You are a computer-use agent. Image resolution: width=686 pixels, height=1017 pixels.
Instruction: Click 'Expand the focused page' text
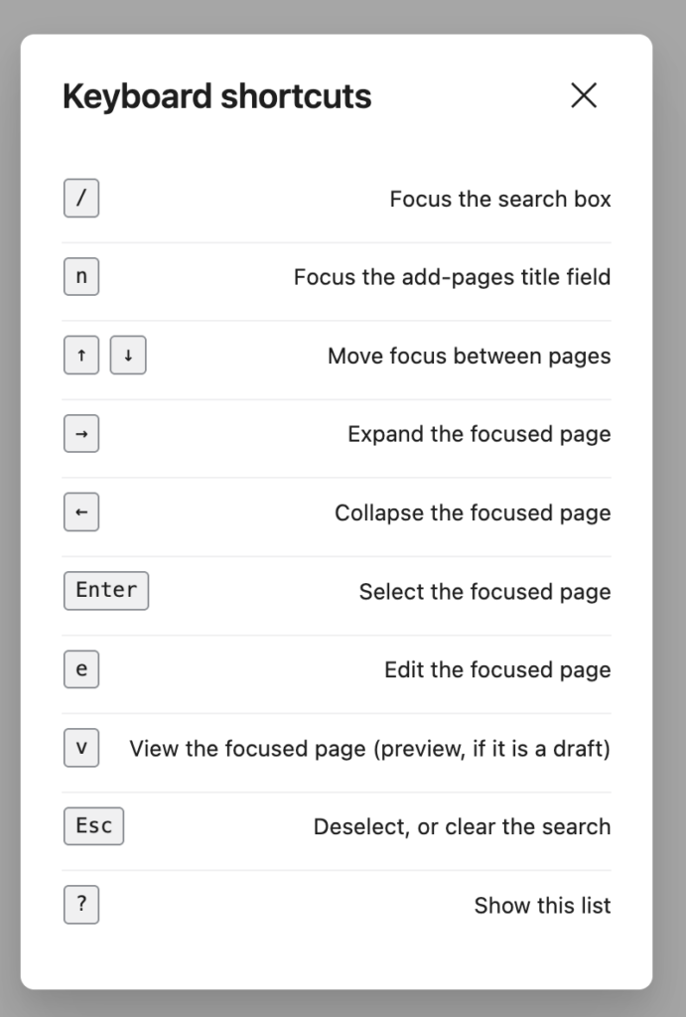click(480, 434)
